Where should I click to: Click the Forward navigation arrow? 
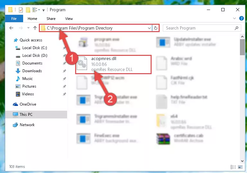point(21,28)
